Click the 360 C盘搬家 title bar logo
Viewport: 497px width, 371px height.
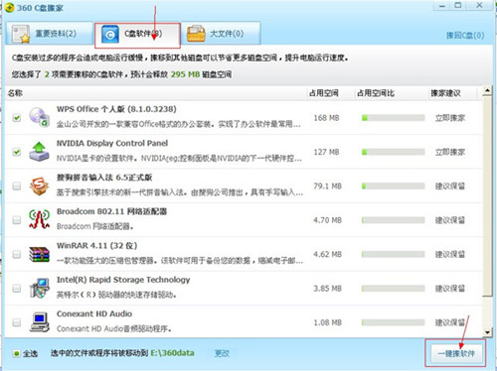(10, 8)
